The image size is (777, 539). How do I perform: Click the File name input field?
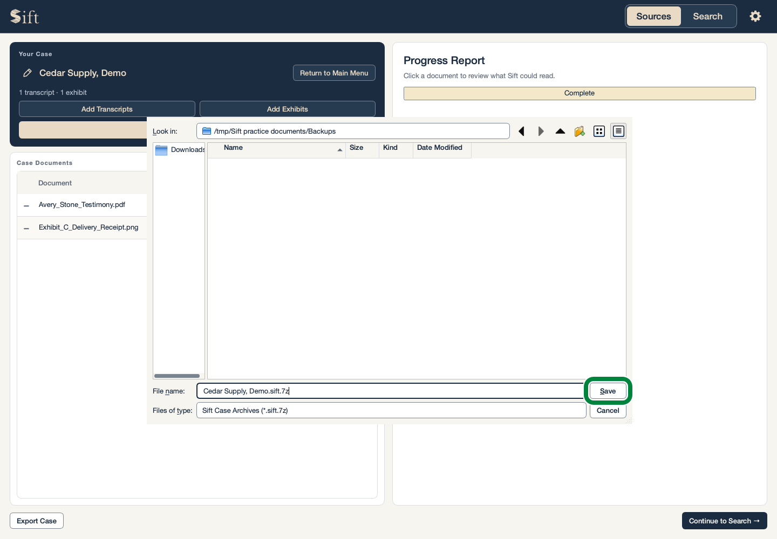[x=390, y=391]
